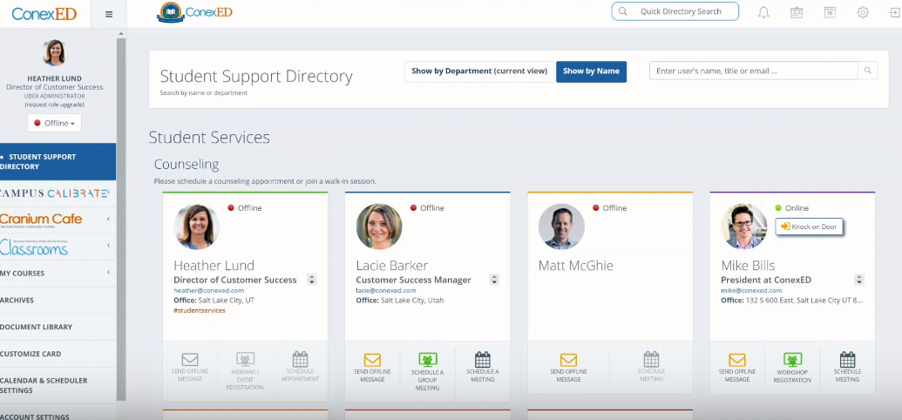Click Mike Bills' Schedule Meeting calendar icon
The width and height of the screenshot is (902, 420).
click(x=847, y=360)
